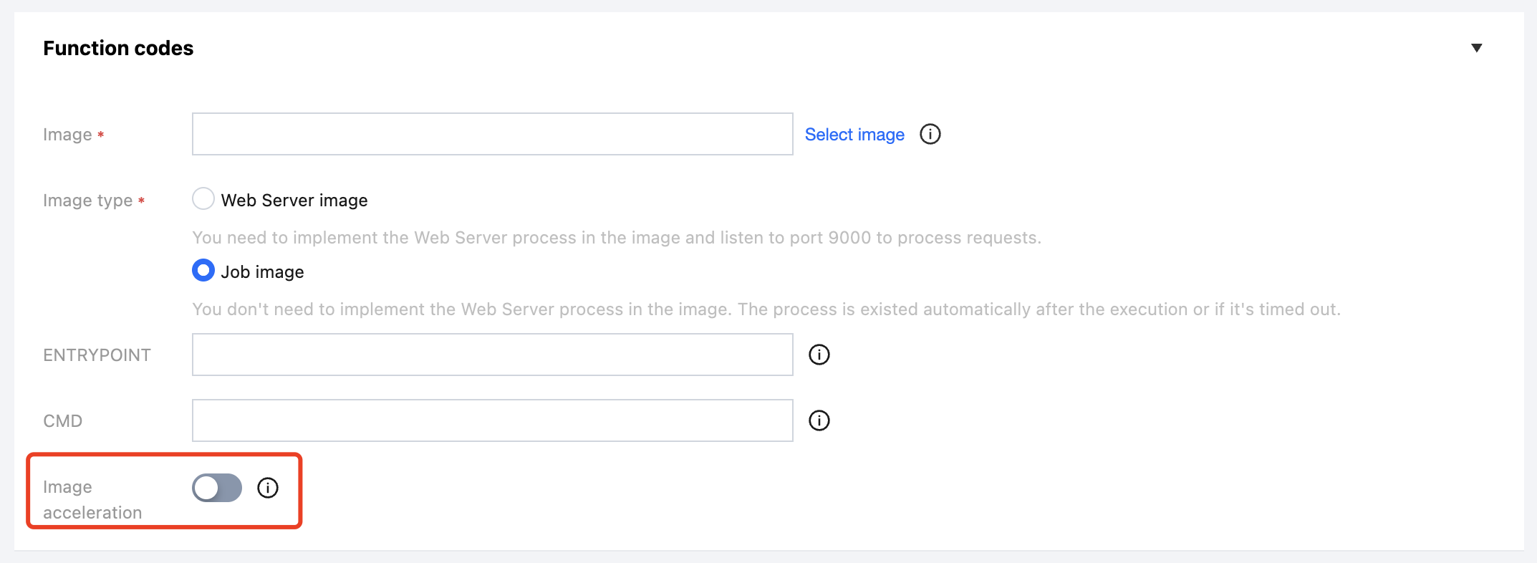This screenshot has height=563, width=1537.
Task: Click the Image input field
Action: (492, 134)
